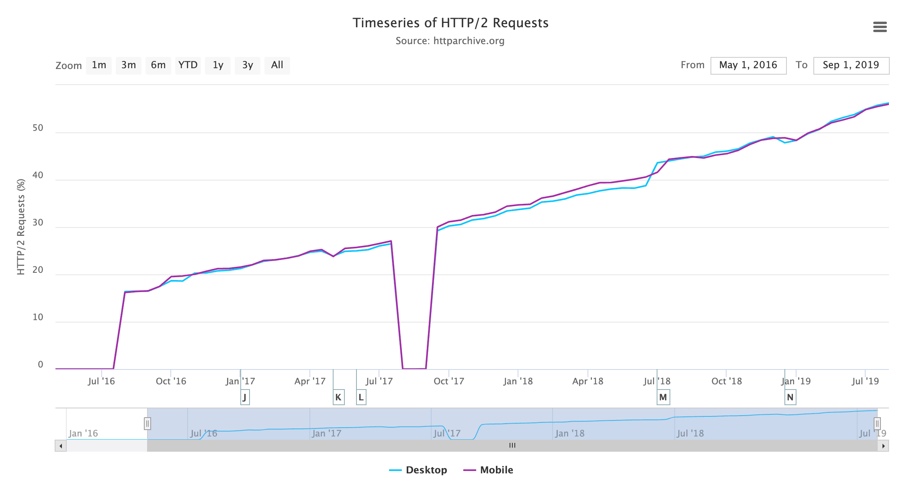Set zoom range to 1m
This screenshot has width=905, height=483.
[x=99, y=65]
